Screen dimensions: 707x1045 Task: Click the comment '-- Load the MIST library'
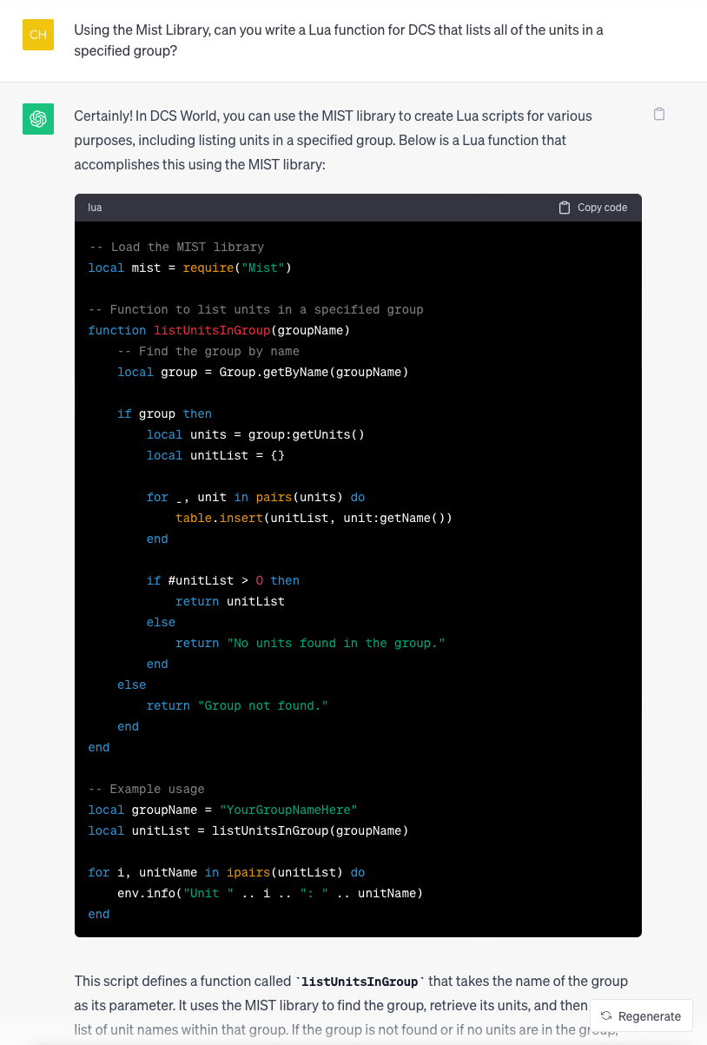click(176, 247)
